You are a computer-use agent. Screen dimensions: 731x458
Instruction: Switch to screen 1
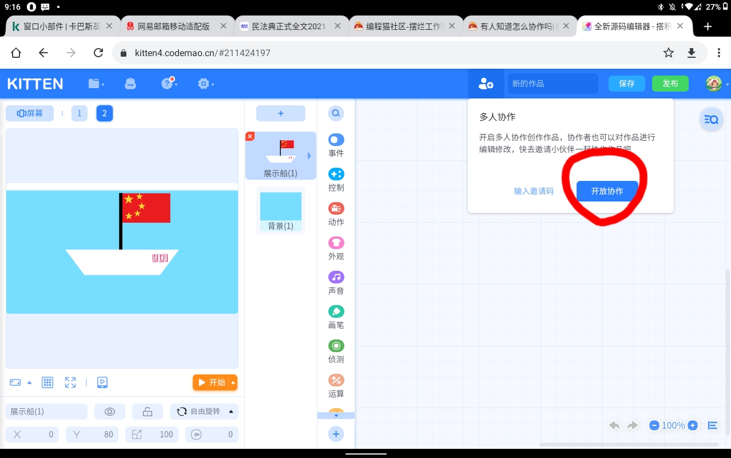point(80,113)
